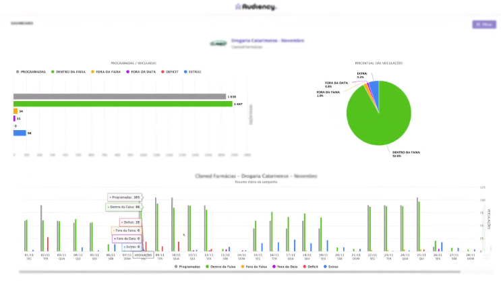The image size is (501, 281).
Task: Toggle Fora da Data in bottom legend
Action: [x=285, y=267]
